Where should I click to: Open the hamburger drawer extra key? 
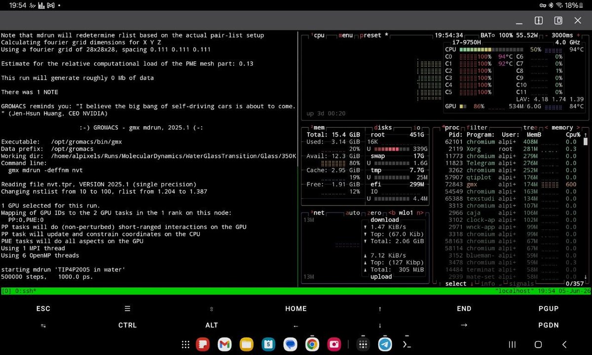click(x=127, y=309)
